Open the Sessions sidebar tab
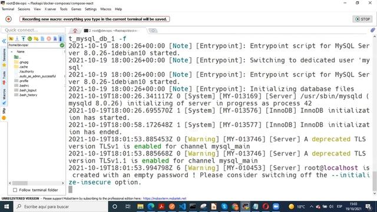The image size is (377, 212). click(4, 58)
